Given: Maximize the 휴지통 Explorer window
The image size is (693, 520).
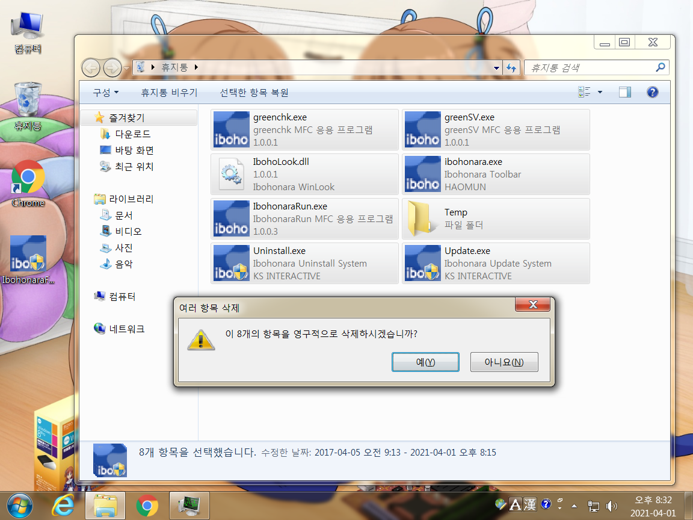Looking at the screenshot, I should coord(624,43).
